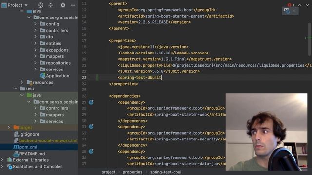Select 'project' in the breadcrumb bar
The width and height of the screenshot is (312, 175).
click(108, 172)
